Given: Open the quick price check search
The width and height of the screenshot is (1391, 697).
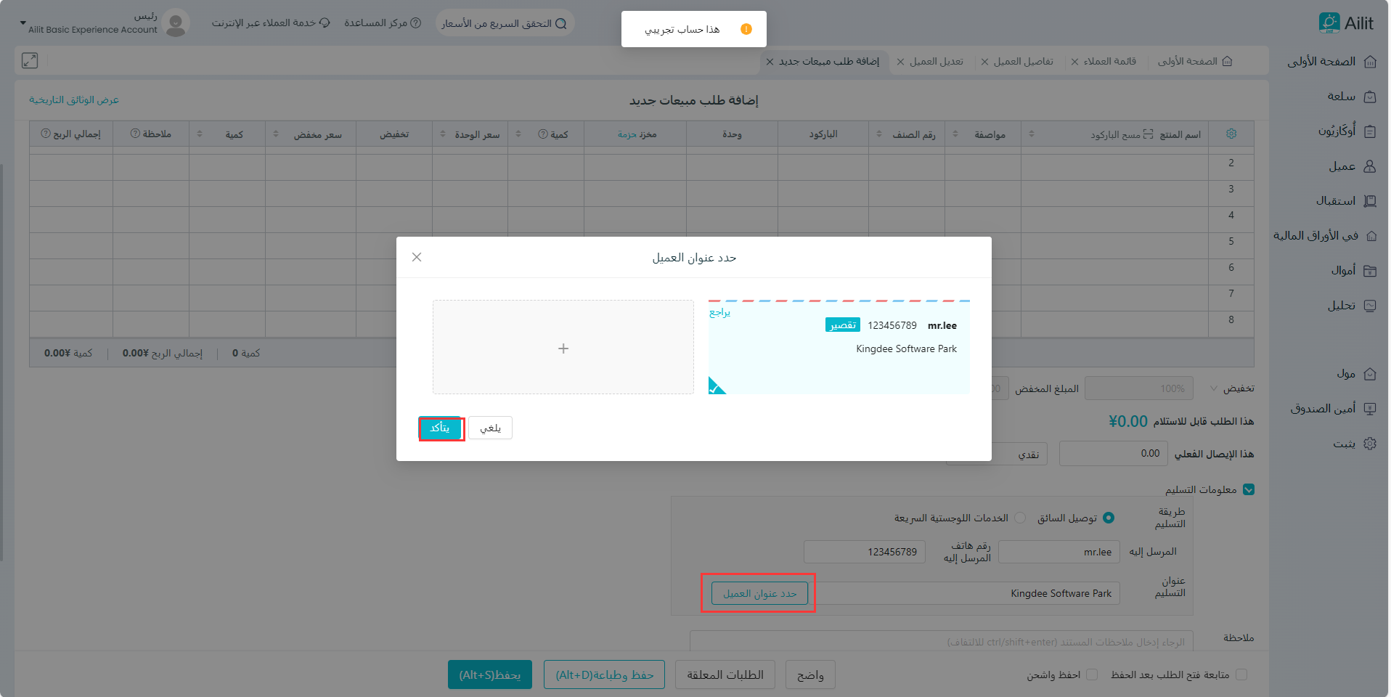Looking at the screenshot, I should 505,23.
